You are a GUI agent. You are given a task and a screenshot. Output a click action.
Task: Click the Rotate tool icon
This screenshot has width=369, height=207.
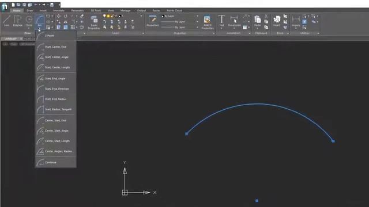[65, 16]
